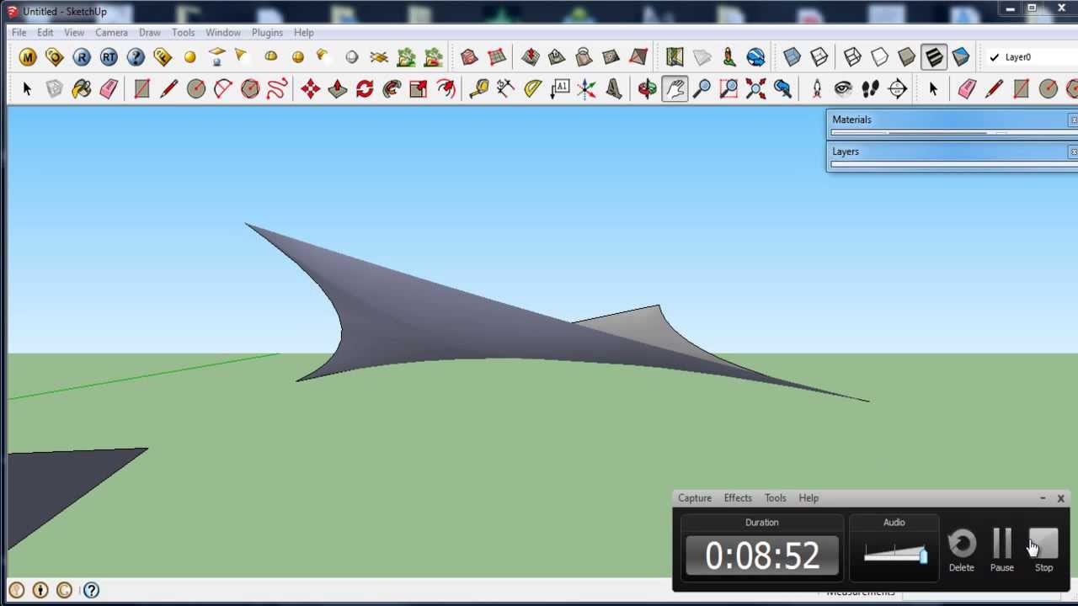Activate the Pan hand tool
The width and height of the screenshot is (1078, 606).
[x=674, y=88]
